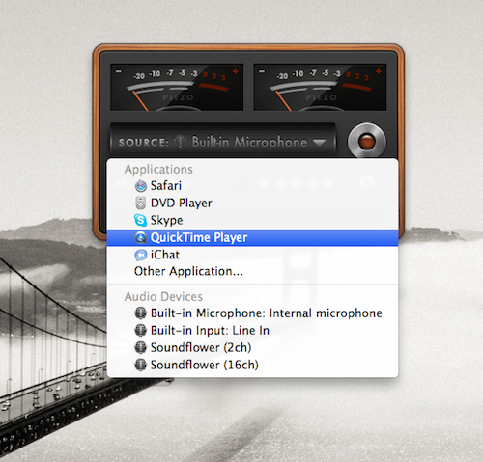The height and width of the screenshot is (462, 483).
Task: Click the Built-in Microphone device icon
Action: (x=140, y=313)
